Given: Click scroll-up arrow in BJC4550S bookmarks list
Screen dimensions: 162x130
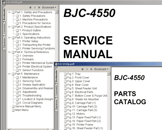Looking at the screenshot, I should click(56, 12).
